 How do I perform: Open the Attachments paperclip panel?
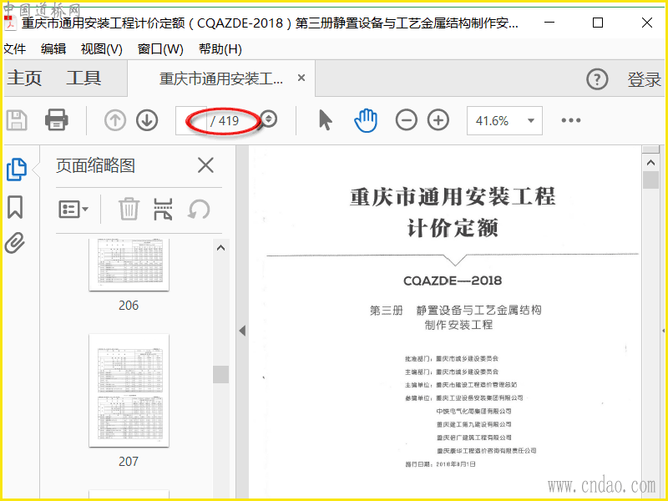(x=15, y=243)
